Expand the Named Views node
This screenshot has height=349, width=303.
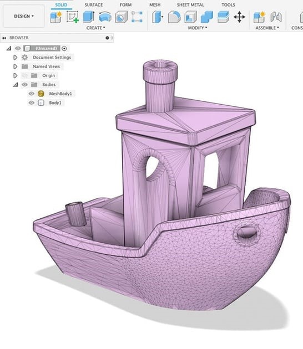15,66
